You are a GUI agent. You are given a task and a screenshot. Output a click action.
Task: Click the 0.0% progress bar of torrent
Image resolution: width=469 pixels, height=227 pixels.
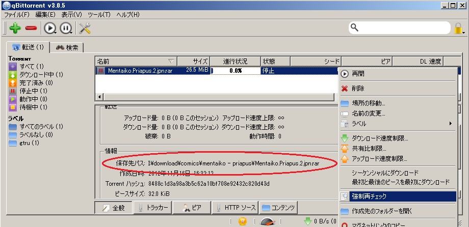tap(234, 71)
